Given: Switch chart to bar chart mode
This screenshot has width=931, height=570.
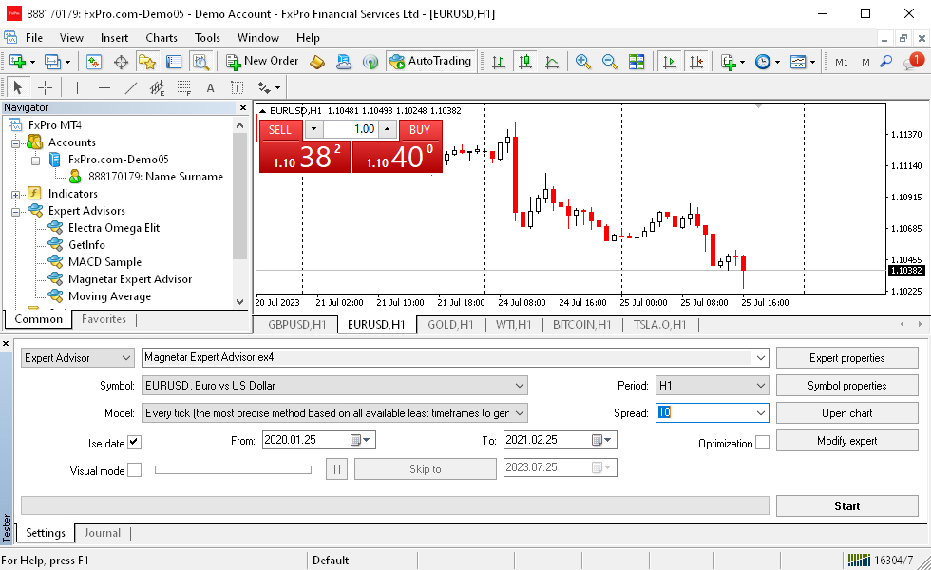Looking at the screenshot, I should (499, 62).
